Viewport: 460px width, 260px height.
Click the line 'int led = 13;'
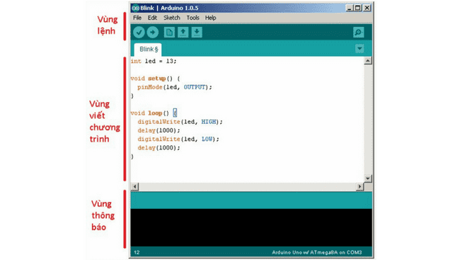click(x=154, y=61)
